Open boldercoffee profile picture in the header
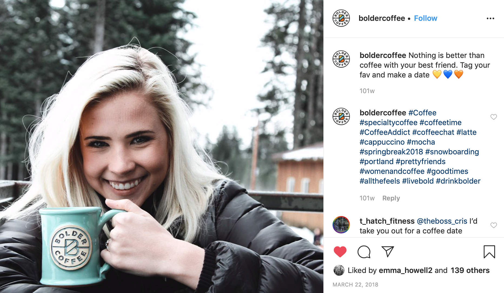The height and width of the screenshot is (293, 504). tap(341, 18)
